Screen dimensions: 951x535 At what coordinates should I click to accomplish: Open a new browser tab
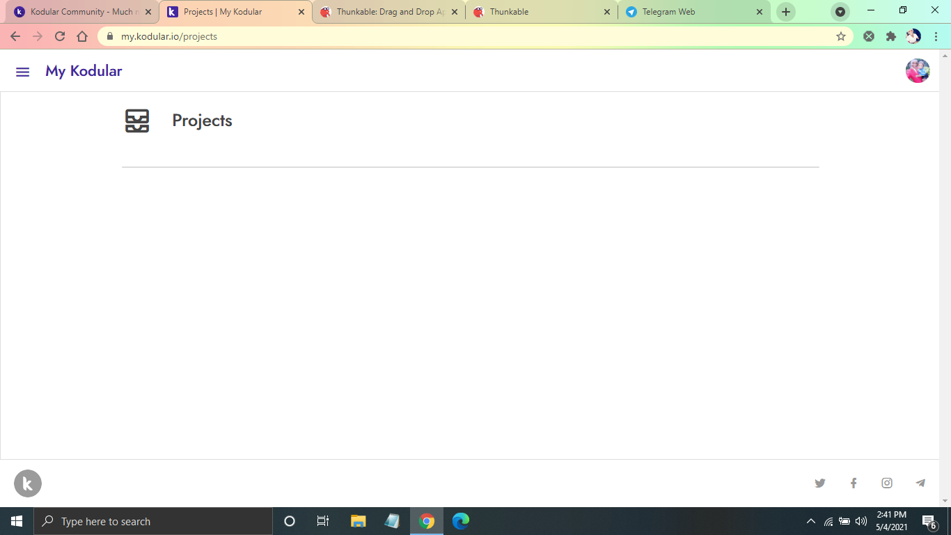pyautogui.click(x=785, y=12)
